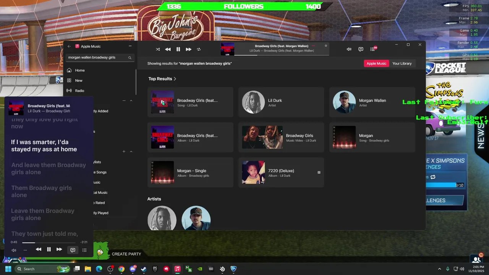Switch search scope to Apple Music
489x275 pixels.
point(376,63)
